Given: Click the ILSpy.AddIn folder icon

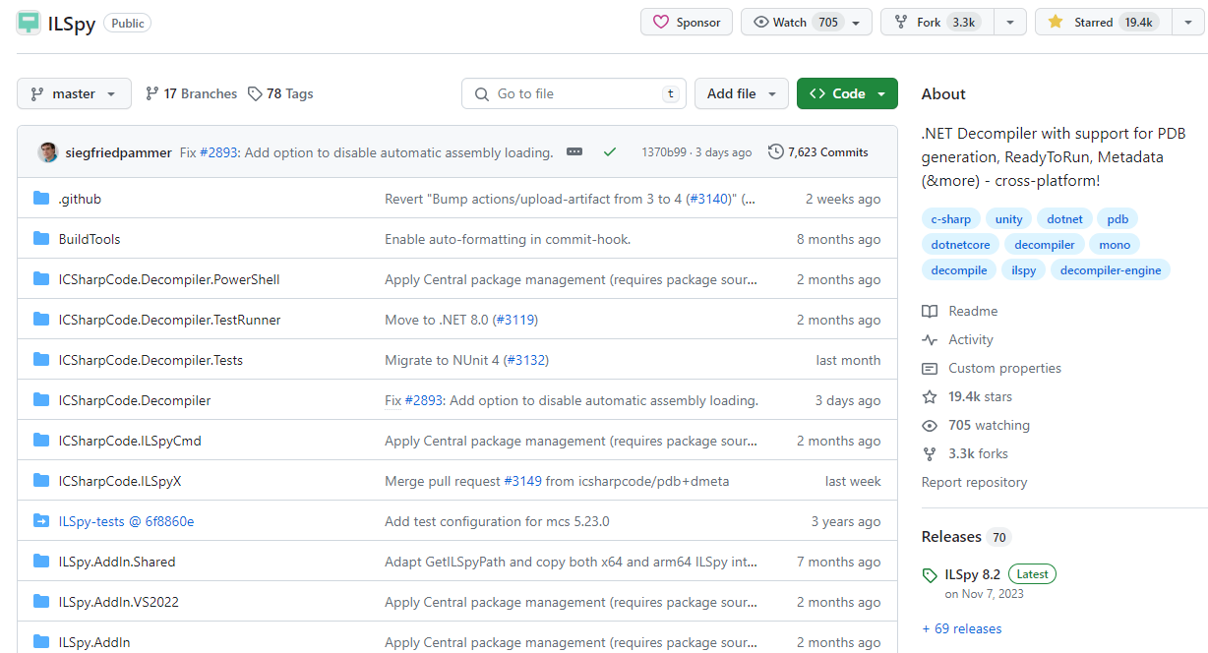Looking at the screenshot, I should pyautogui.click(x=41, y=642).
